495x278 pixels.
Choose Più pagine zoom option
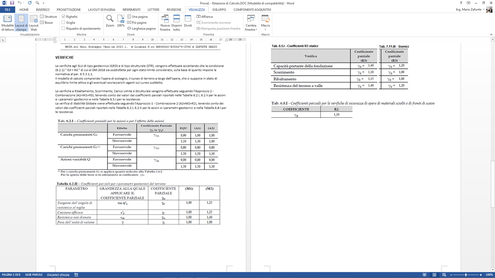[137, 23]
